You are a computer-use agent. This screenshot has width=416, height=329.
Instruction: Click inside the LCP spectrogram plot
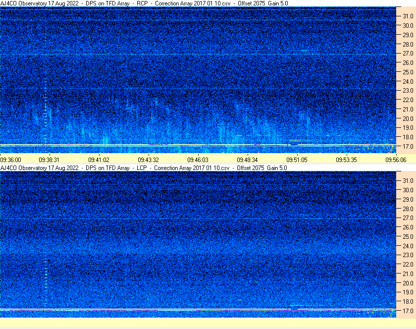click(198, 244)
